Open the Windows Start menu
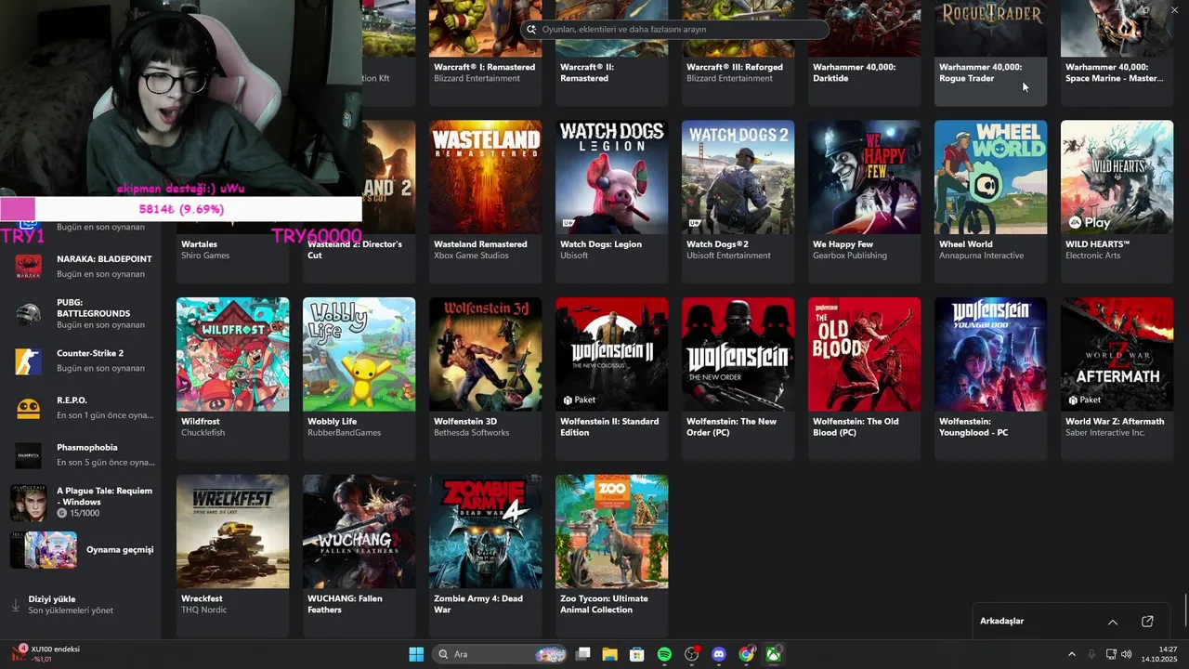Viewport: 1189px width, 669px height. tap(416, 654)
